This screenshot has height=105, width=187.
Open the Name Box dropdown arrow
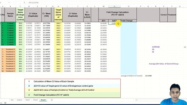(9, 3)
